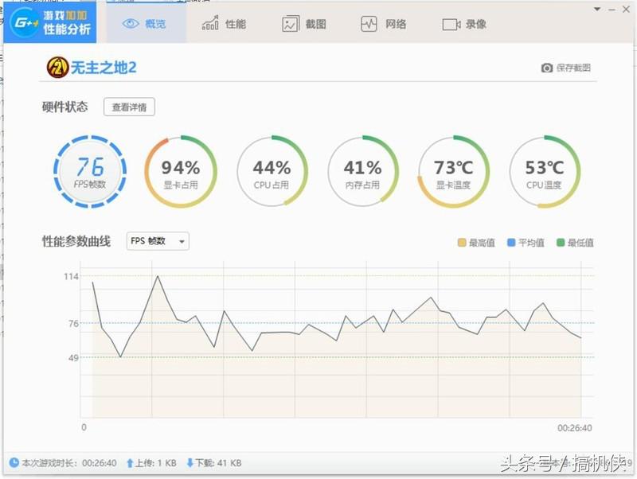Click the FPS peak on the curve chart
The width and height of the screenshot is (637, 479).
[x=156, y=278]
